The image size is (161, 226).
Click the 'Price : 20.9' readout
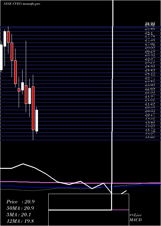[x=21, y=202]
